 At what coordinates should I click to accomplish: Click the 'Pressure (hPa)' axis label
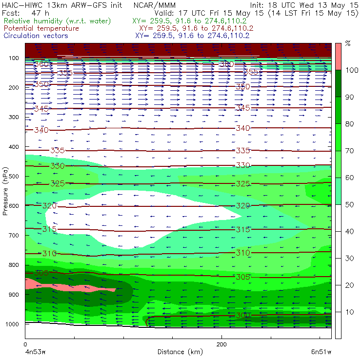5,191
